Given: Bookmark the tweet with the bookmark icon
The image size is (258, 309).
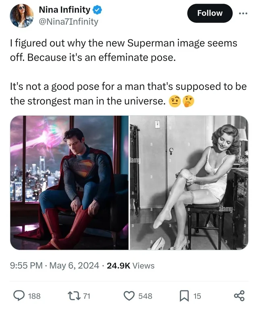Looking at the screenshot, I should point(184,296).
